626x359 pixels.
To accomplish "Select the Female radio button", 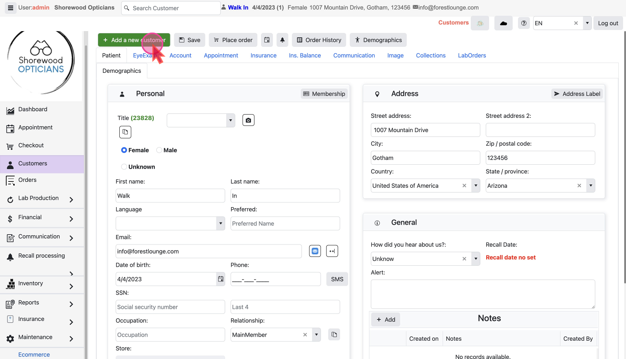I will [x=124, y=150].
